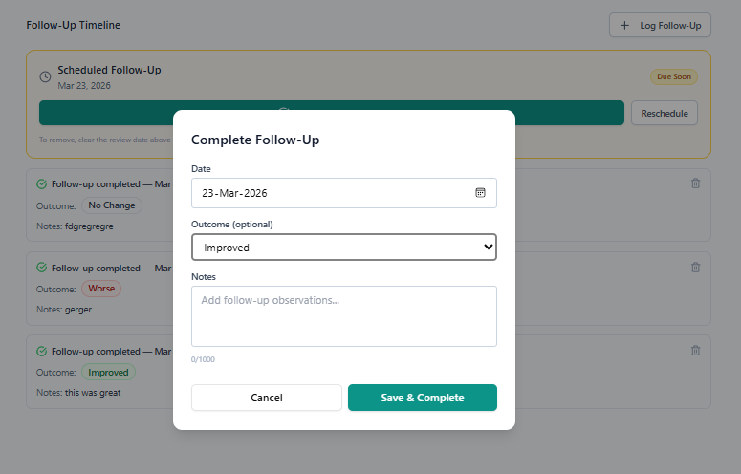Click the check icon on No Change entry
The height and width of the screenshot is (474, 741).
[x=41, y=184]
